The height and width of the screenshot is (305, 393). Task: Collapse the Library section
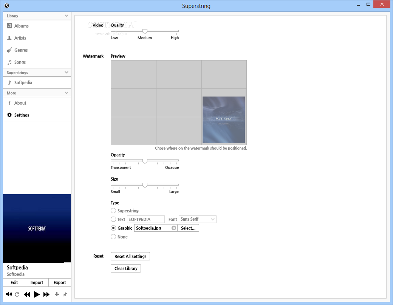67,15
